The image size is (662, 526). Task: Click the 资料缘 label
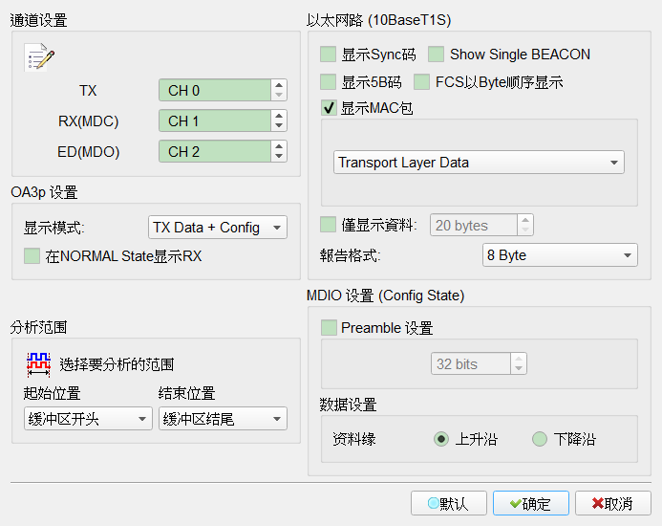click(353, 439)
